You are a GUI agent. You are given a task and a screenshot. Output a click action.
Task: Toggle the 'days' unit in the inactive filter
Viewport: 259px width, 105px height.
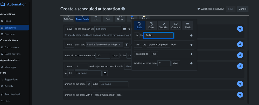[x=176, y=63]
